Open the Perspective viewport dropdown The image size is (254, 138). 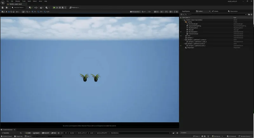pyautogui.click(x=135, y=12)
